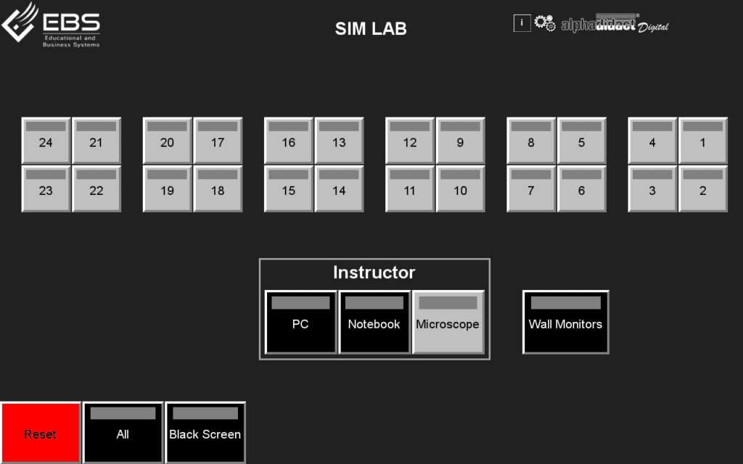This screenshot has width=743, height=464.
Task: Open system settings via the gears icon
Action: (544, 22)
